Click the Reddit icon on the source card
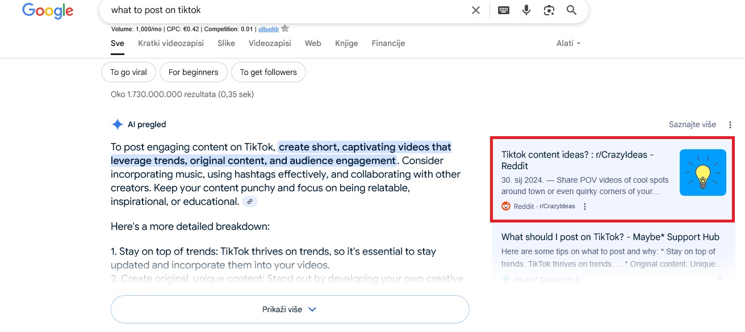Screen dimensions: 745x332 [506, 206]
